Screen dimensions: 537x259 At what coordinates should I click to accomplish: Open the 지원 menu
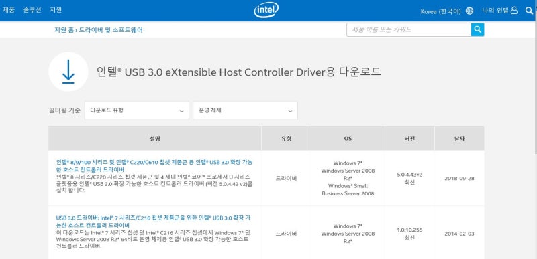tap(56, 10)
